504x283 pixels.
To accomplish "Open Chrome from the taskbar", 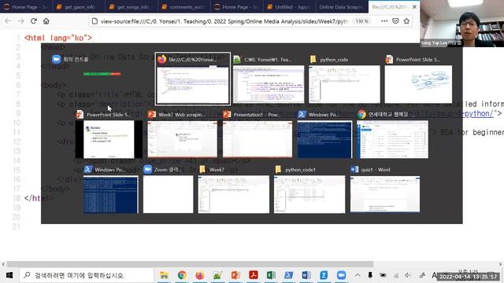I will [x=182, y=275].
